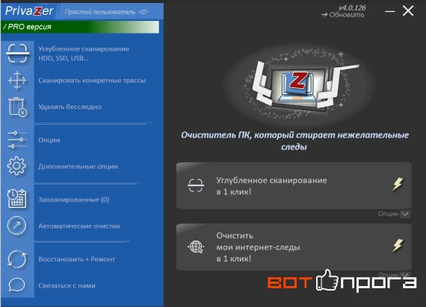Switch user mode Простой пользователь arrows
426x307 pixels.
tap(143, 12)
